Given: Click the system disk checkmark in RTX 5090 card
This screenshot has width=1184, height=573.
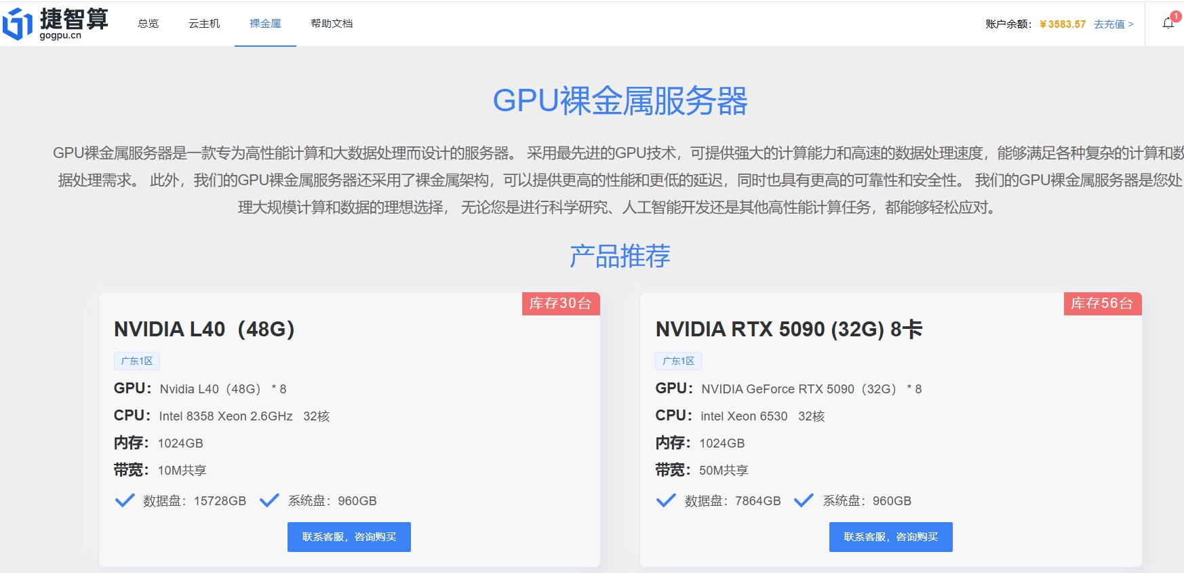Looking at the screenshot, I should 804,500.
